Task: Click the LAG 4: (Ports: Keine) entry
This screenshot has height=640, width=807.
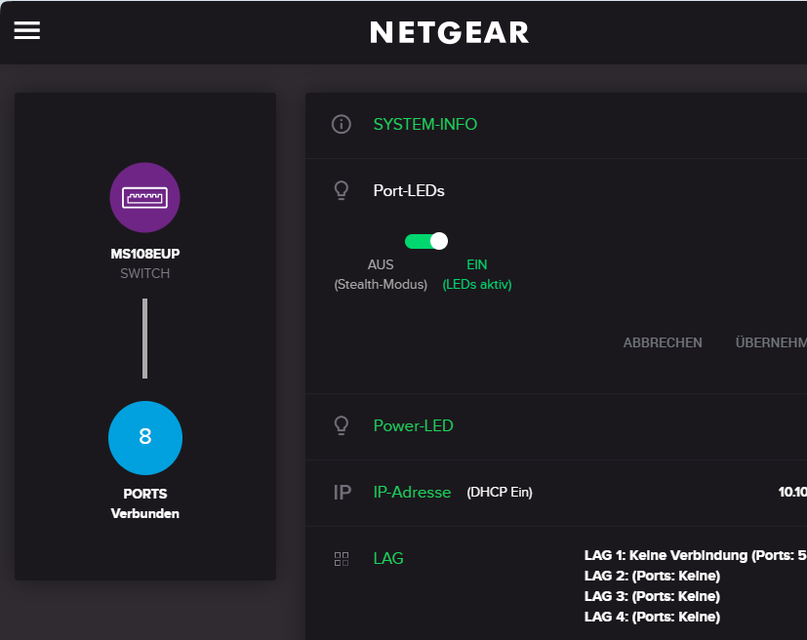Action: (652, 617)
